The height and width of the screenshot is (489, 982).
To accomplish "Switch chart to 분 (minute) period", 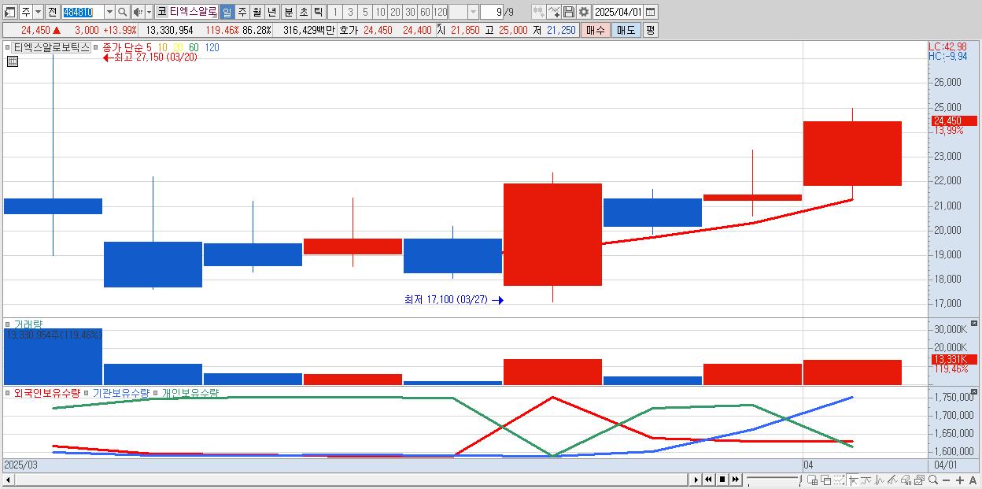I will click(x=288, y=12).
